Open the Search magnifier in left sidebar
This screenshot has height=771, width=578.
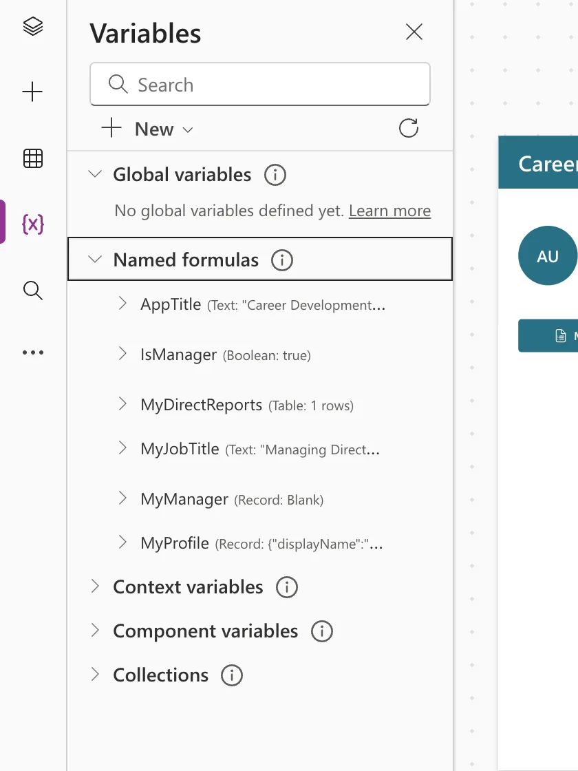click(33, 290)
